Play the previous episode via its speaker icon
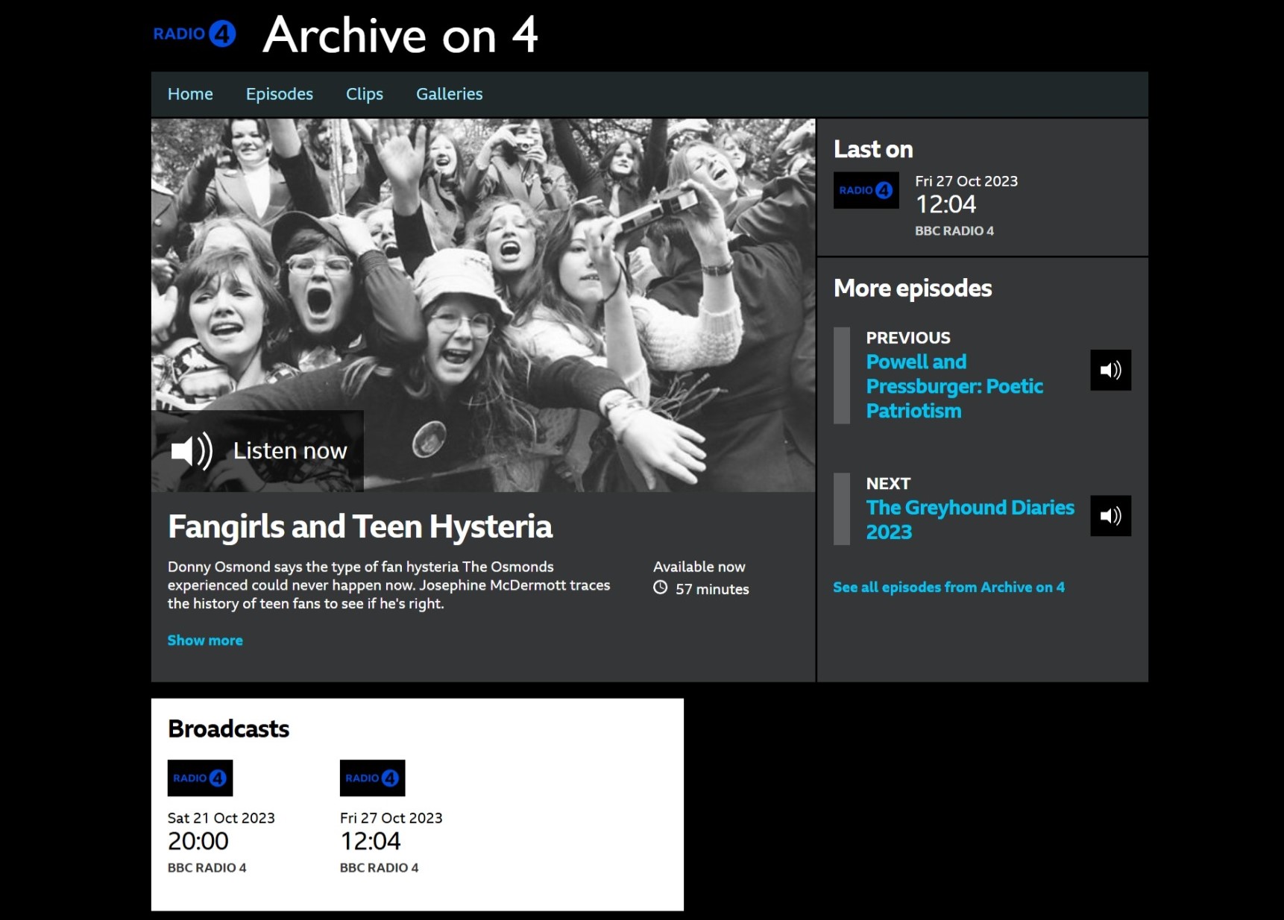This screenshot has height=920, width=1284. pyautogui.click(x=1110, y=371)
